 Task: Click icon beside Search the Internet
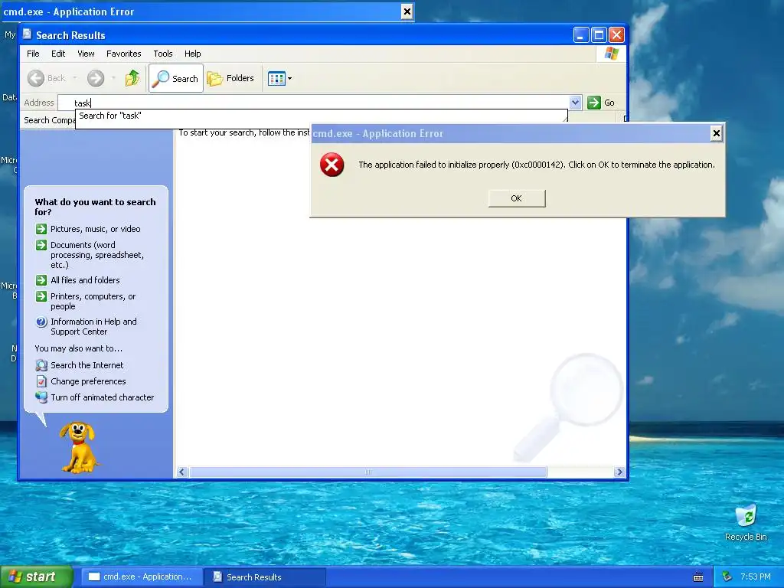(41, 365)
